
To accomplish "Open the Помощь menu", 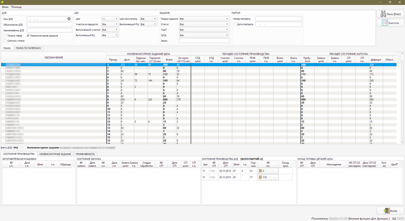I will pos(16,7).
